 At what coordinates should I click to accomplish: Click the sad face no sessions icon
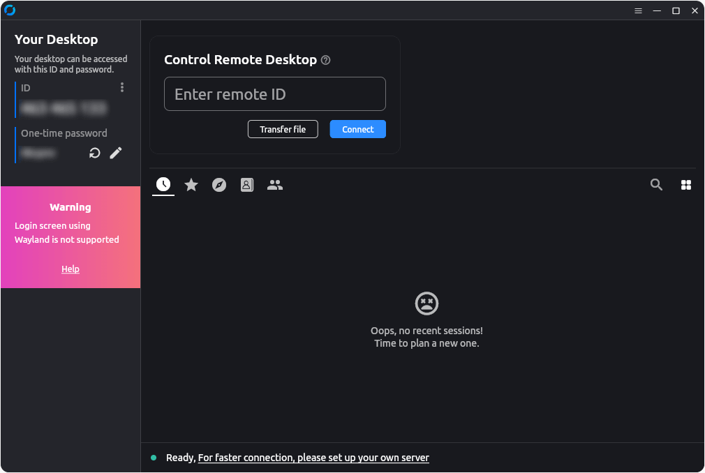426,303
